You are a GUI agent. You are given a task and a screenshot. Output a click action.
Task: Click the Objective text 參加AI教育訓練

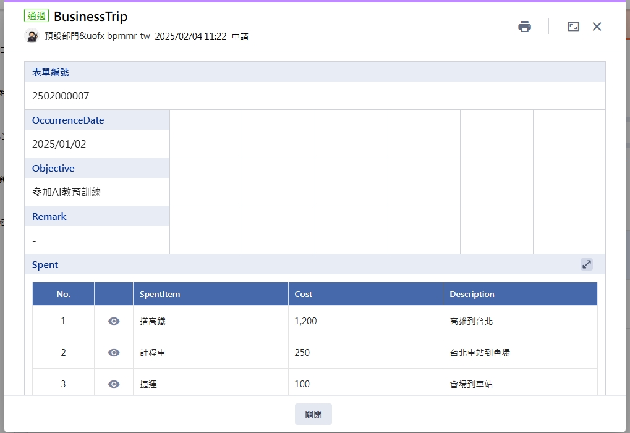click(x=66, y=192)
